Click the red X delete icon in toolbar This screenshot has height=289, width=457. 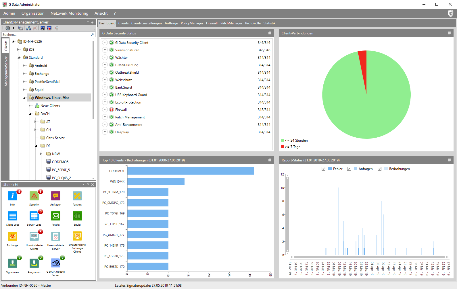click(35, 28)
